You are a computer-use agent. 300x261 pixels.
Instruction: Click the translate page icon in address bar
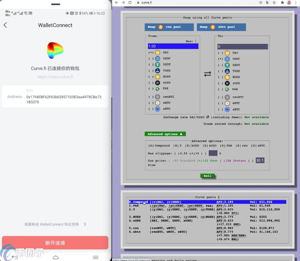(267, 2)
